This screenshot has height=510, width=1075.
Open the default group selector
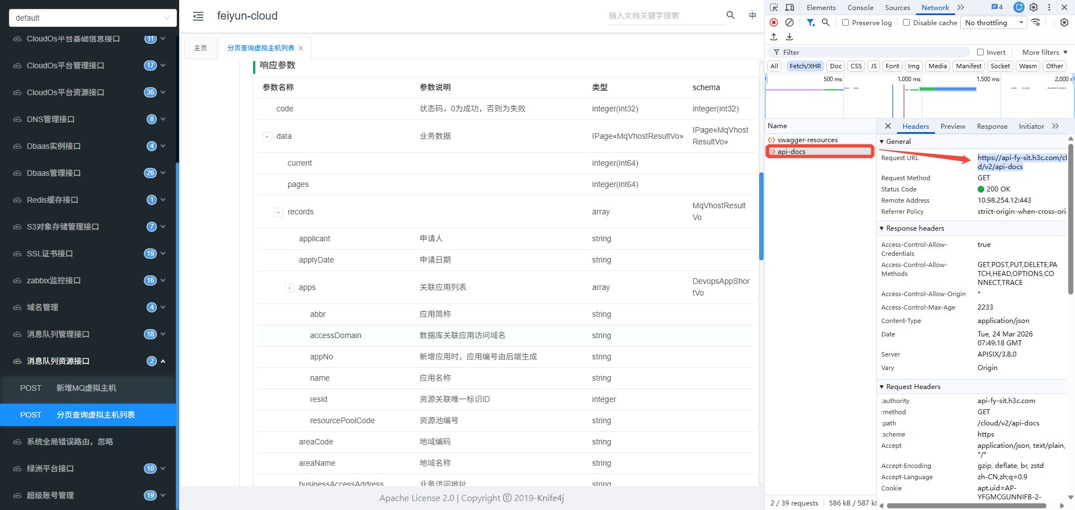click(x=92, y=18)
